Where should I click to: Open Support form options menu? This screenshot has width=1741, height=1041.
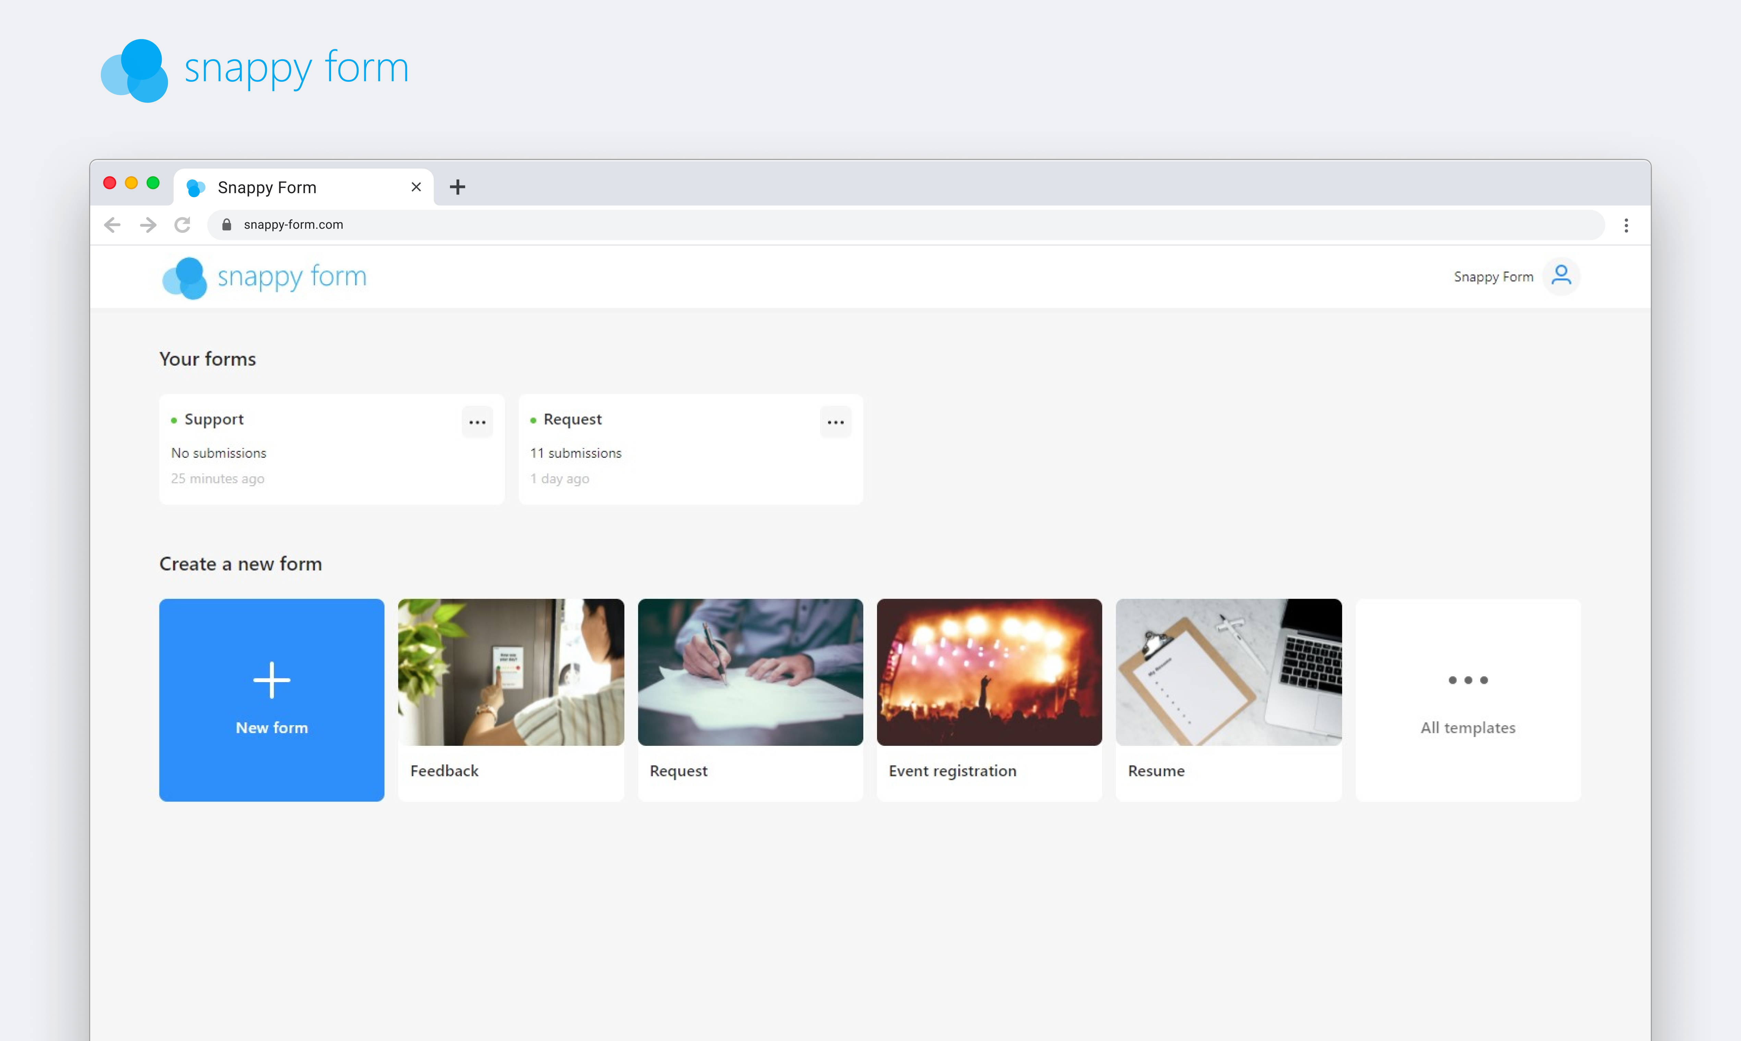click(477, 422)
